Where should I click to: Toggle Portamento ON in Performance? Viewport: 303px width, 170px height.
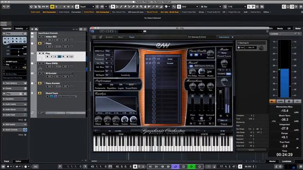(x=100, y=85)
